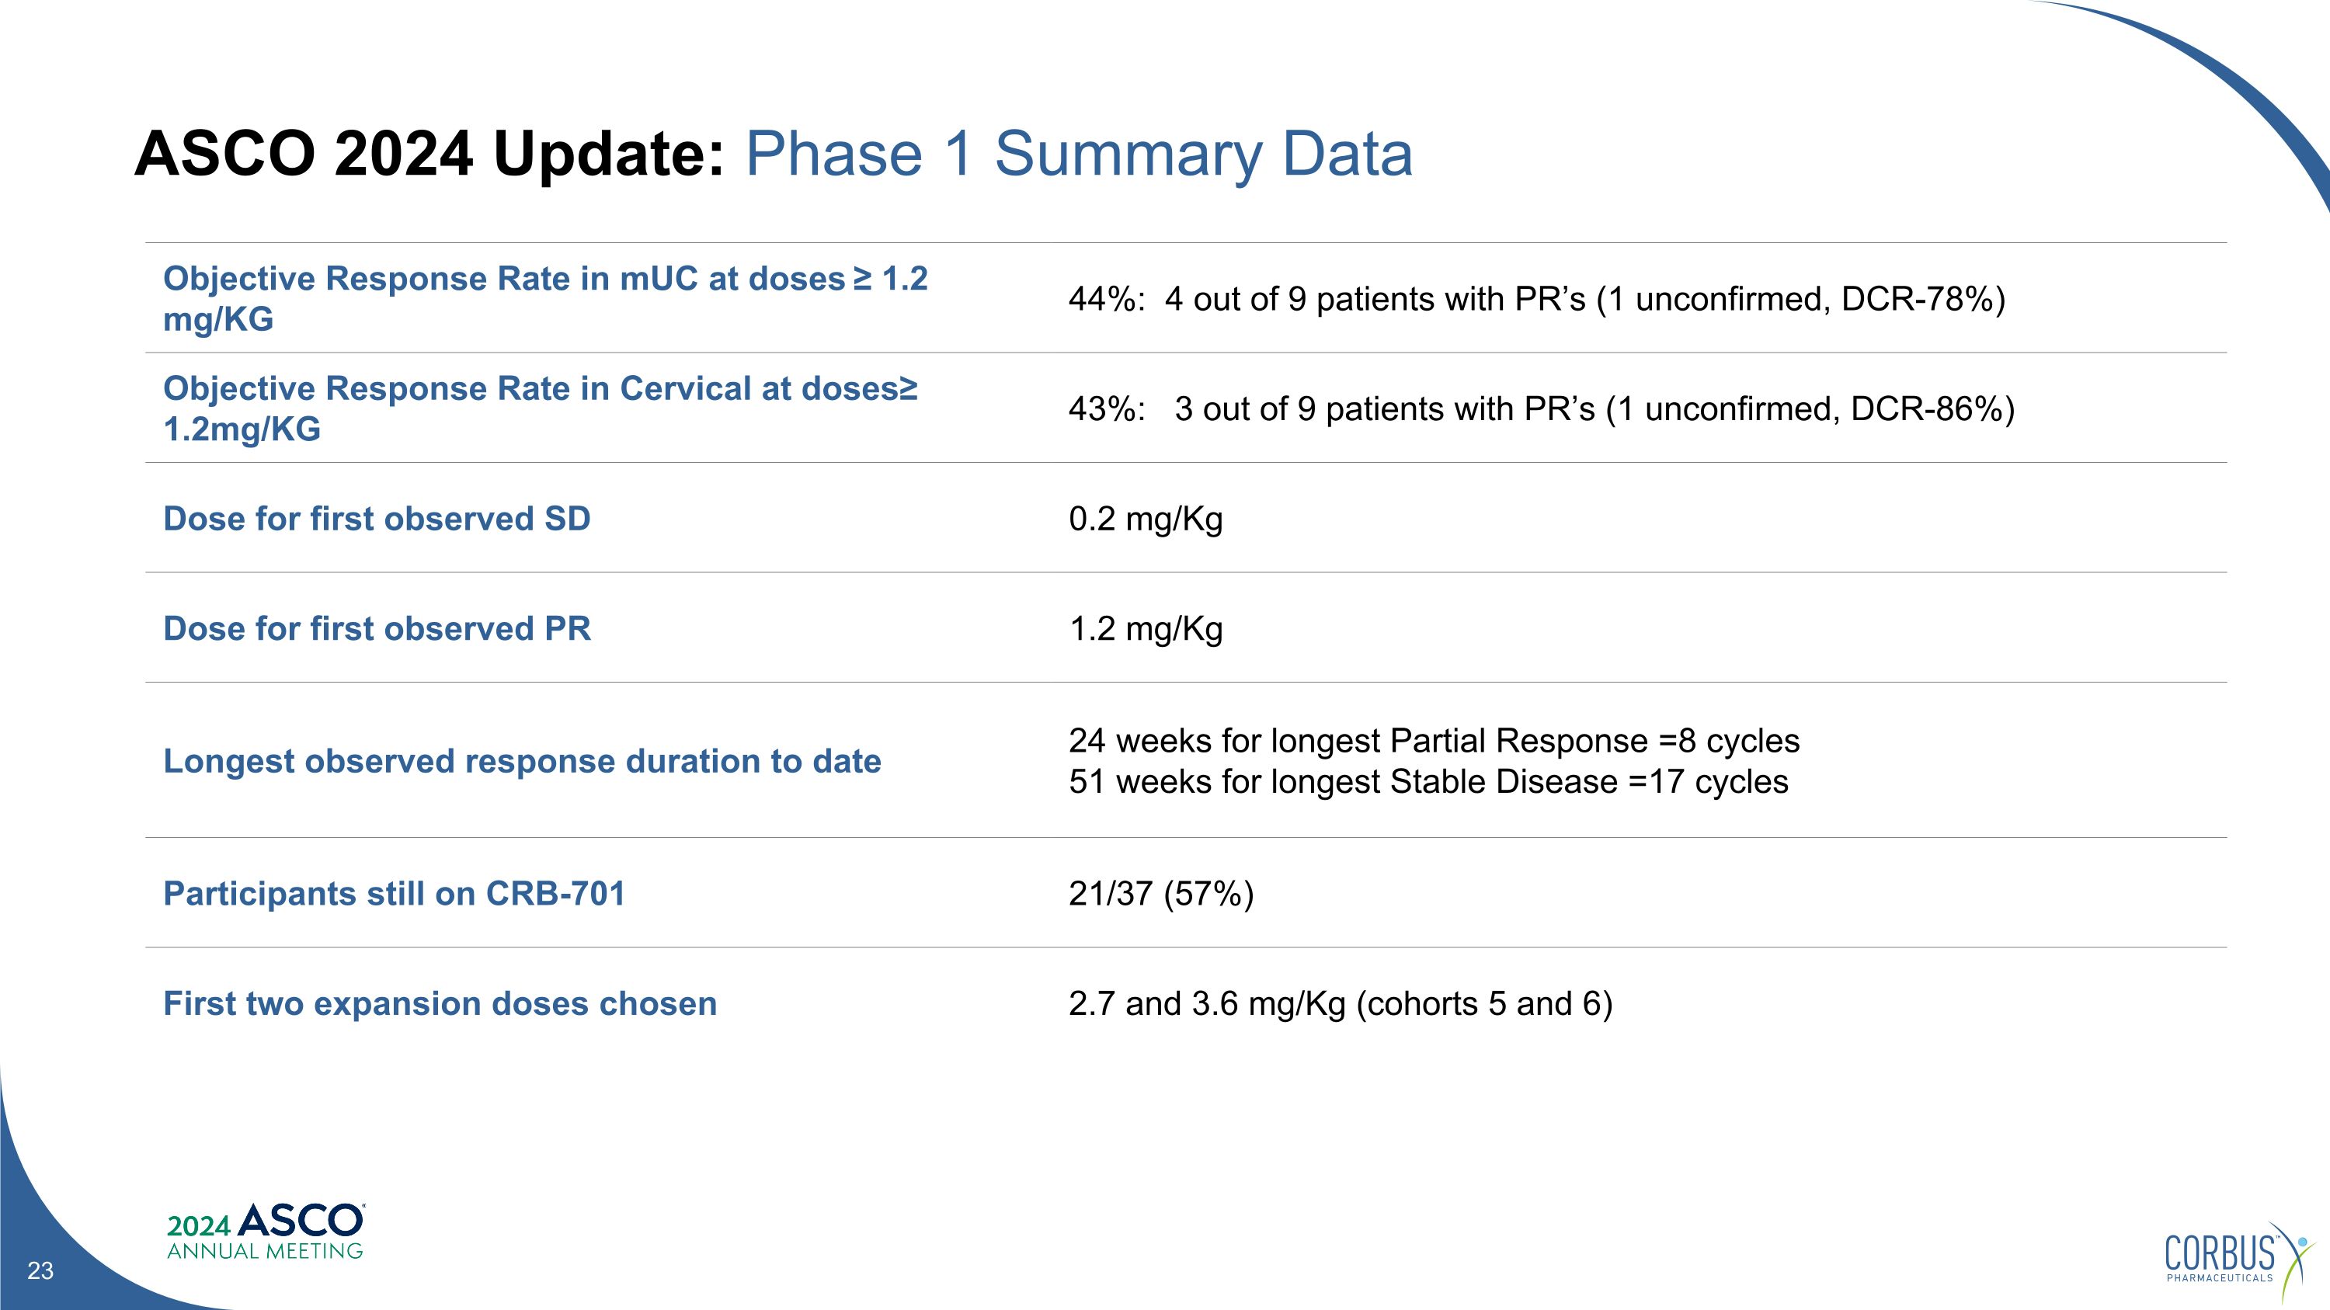Click the '0.2 mg/Kg' value
The height and width of the screenshot is (1310, 2330).
1145,519
